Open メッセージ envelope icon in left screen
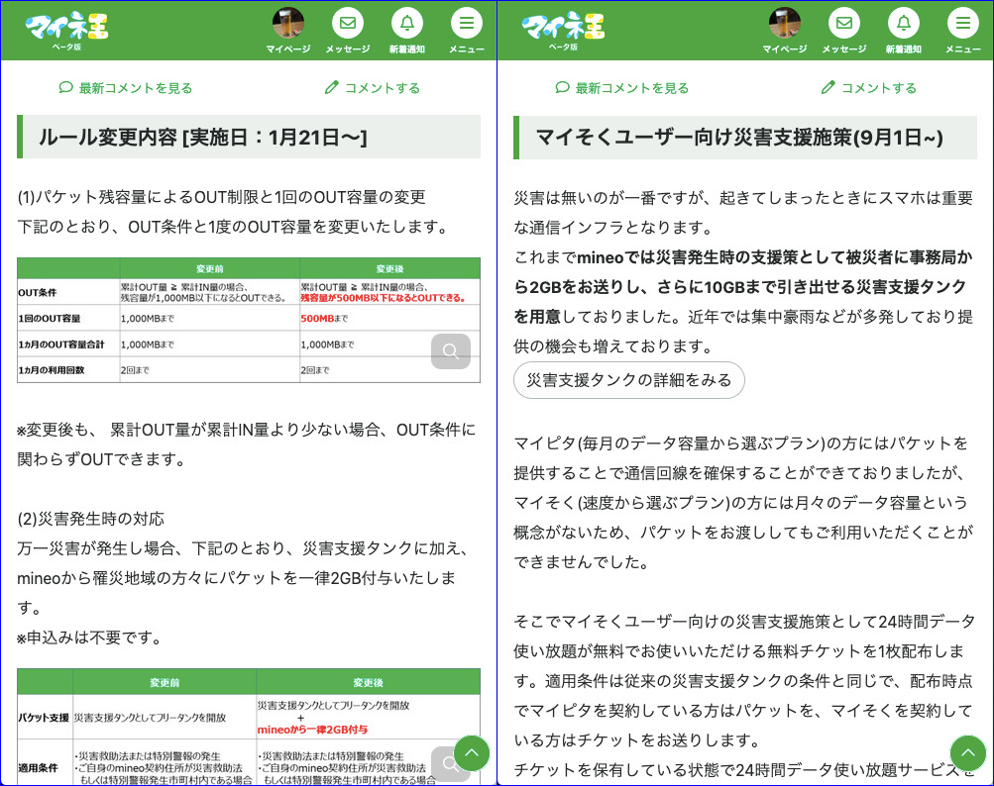The width and height of the screenshot is (994, 786). (348, 23)
